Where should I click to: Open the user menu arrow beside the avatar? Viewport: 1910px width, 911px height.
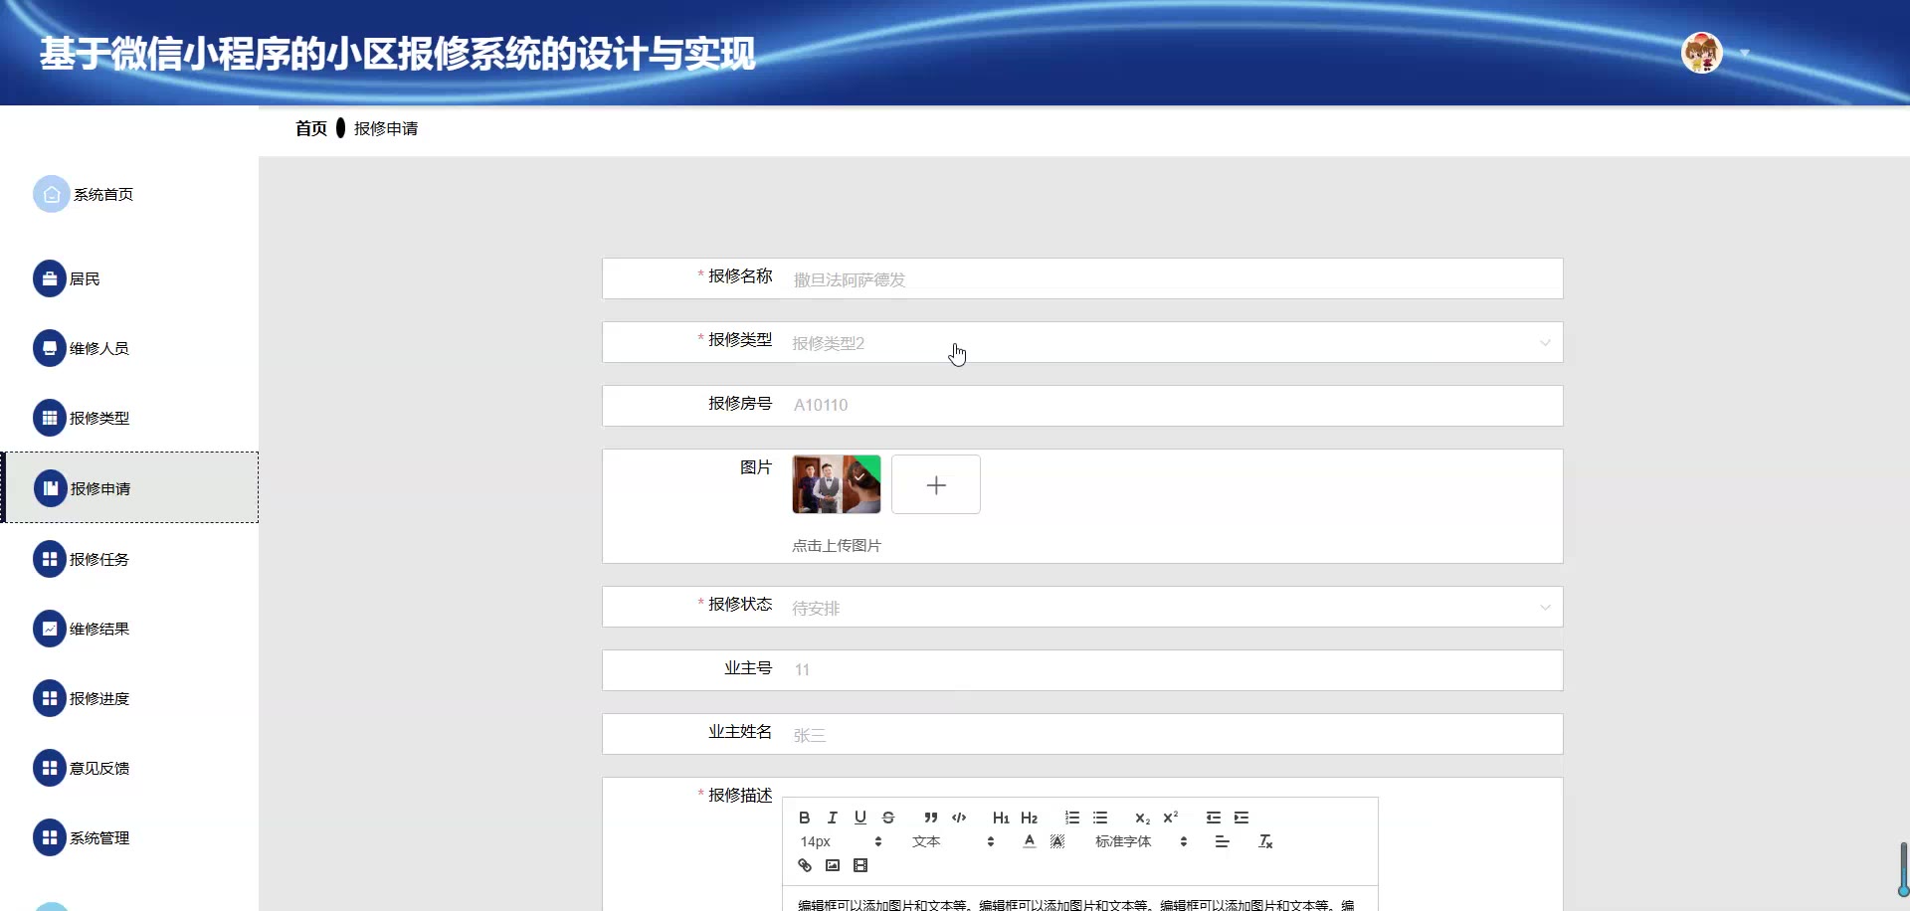tap(1744, 53)
